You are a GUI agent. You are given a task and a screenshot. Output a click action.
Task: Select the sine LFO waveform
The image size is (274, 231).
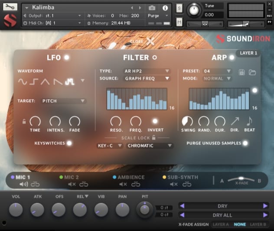click(22, 81)
